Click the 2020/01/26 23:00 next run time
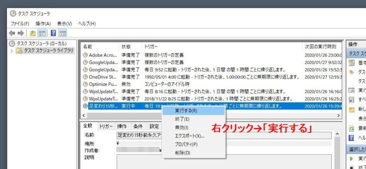Image resolution: width=366 pixels, height=169 pixels. 323,55
